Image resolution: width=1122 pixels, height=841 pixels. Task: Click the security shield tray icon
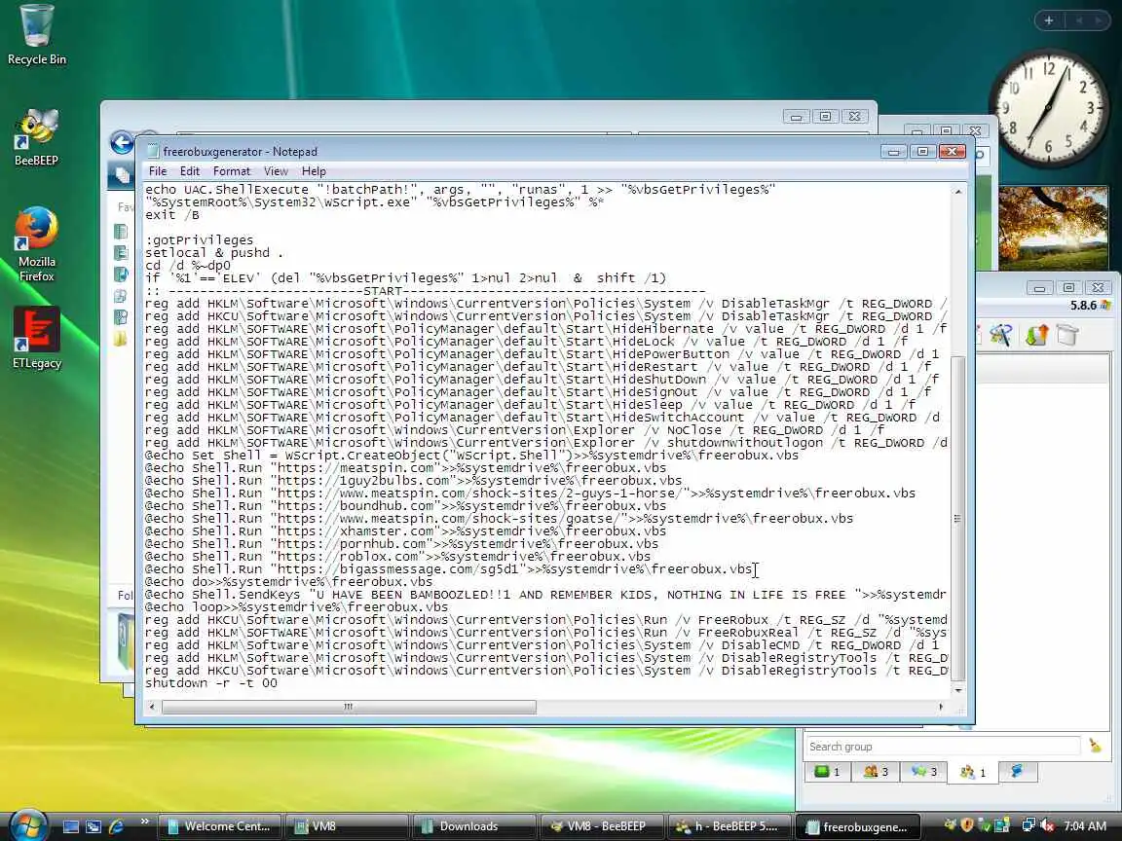[967, 825]
